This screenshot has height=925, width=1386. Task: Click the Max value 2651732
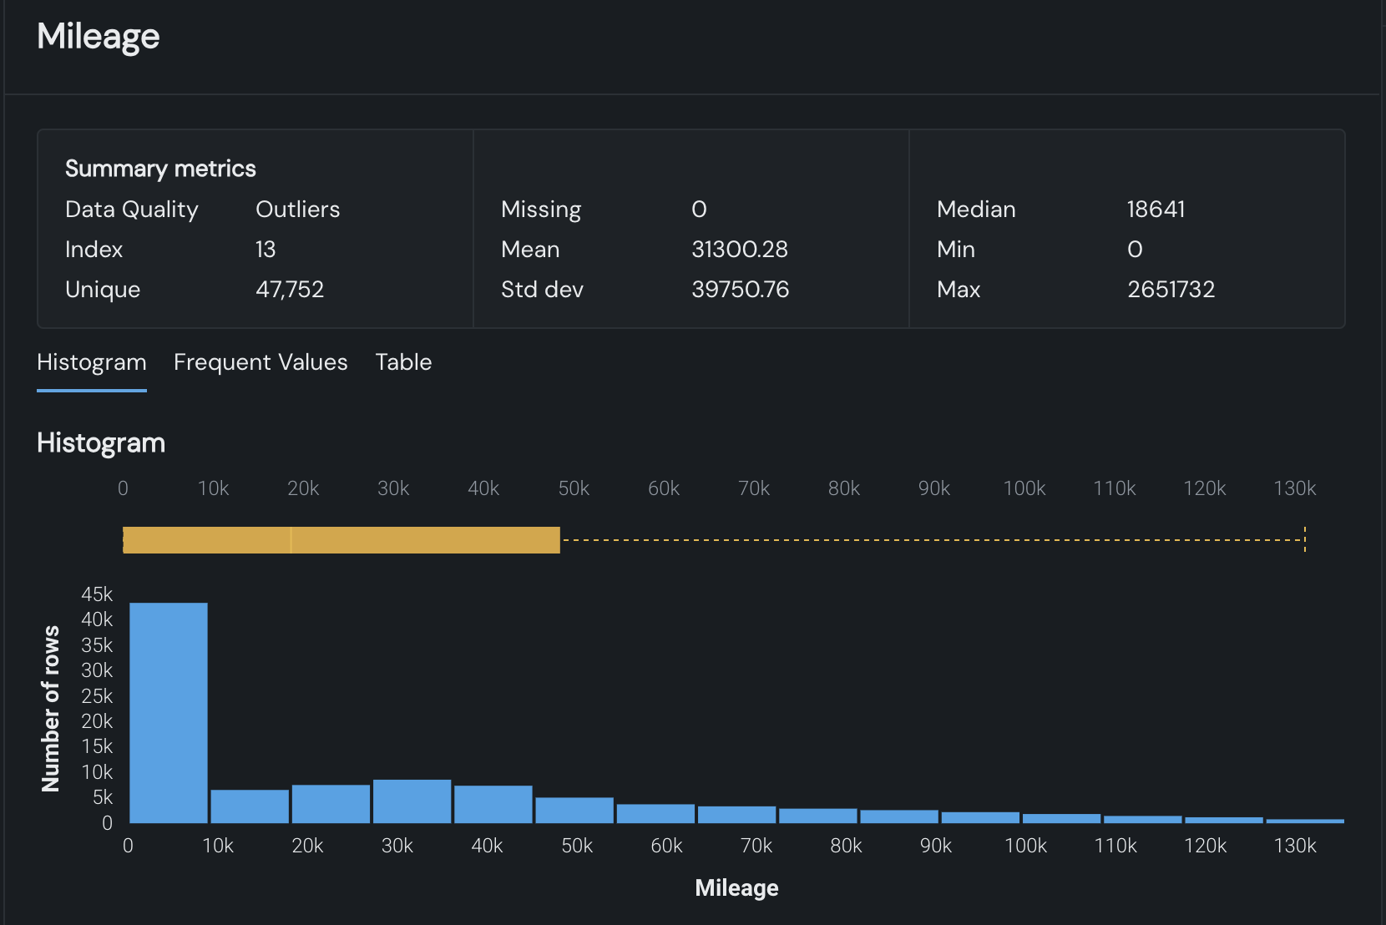(1171, 290)
